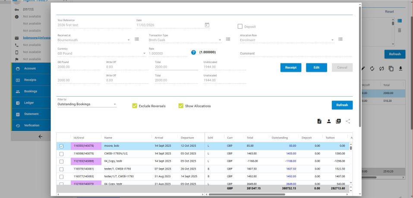Tick the checkbox for CWEB-I1793N/1/2 row

(x=61, y=154)
